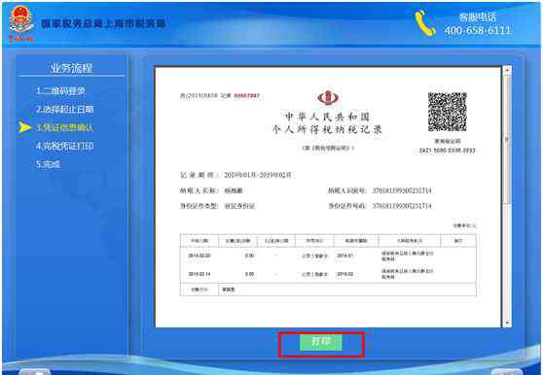Click the title 个人所得税纳税记录
This screenshot has width=543, height=375.
click(x=327, y=129)
